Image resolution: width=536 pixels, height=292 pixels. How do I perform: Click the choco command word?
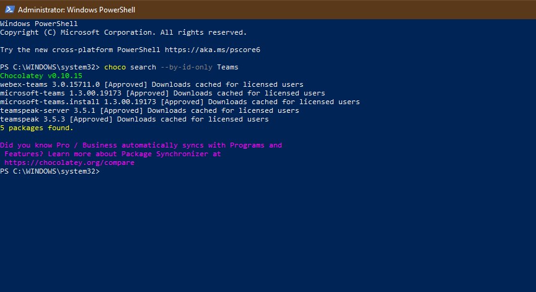pos(115,67)
